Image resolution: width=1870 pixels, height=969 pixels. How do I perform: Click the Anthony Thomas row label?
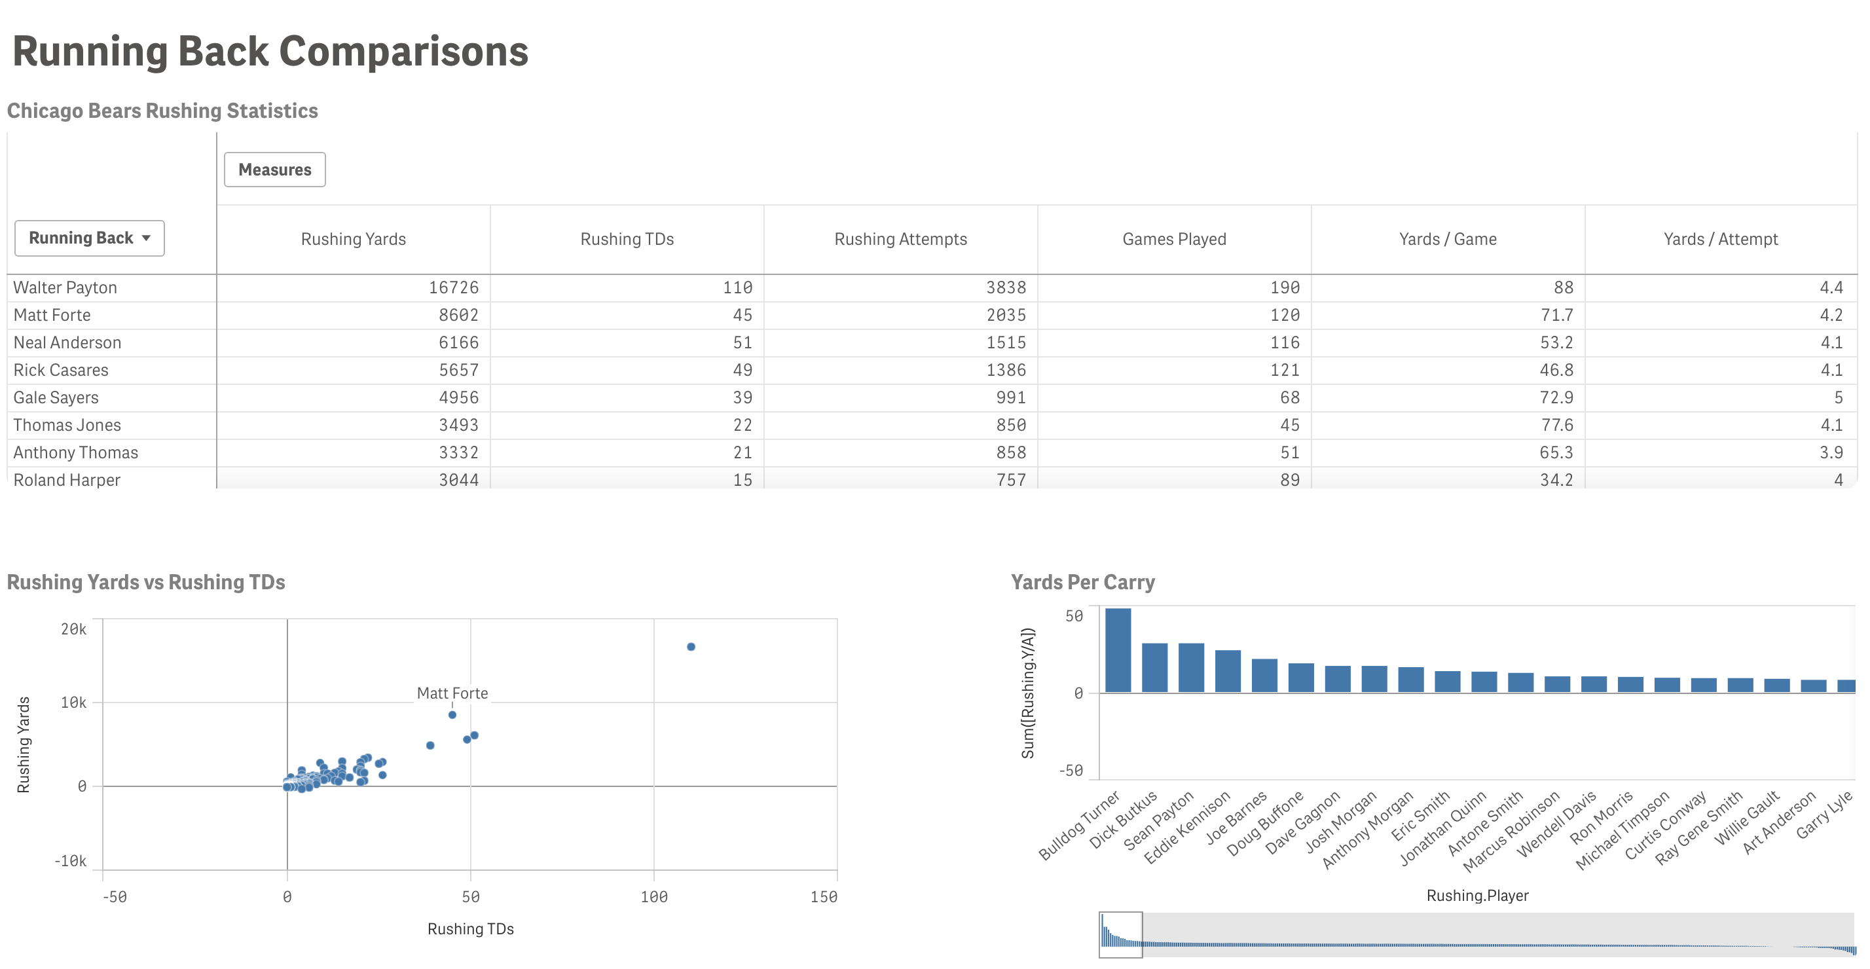pyautogui.click(x=75, y=453)
